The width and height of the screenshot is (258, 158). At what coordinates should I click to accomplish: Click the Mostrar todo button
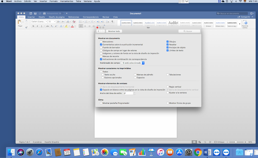114,31
